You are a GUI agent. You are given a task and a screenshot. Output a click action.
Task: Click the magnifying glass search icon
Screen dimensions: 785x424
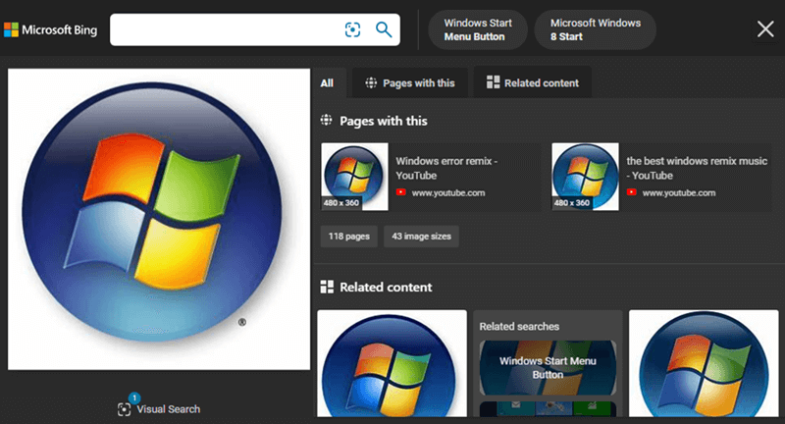tap(384, 29)
